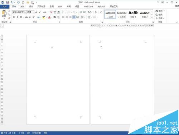Switch to the Insert tab
The height and width of the screenshot is (135, 179).
[23, 6]
